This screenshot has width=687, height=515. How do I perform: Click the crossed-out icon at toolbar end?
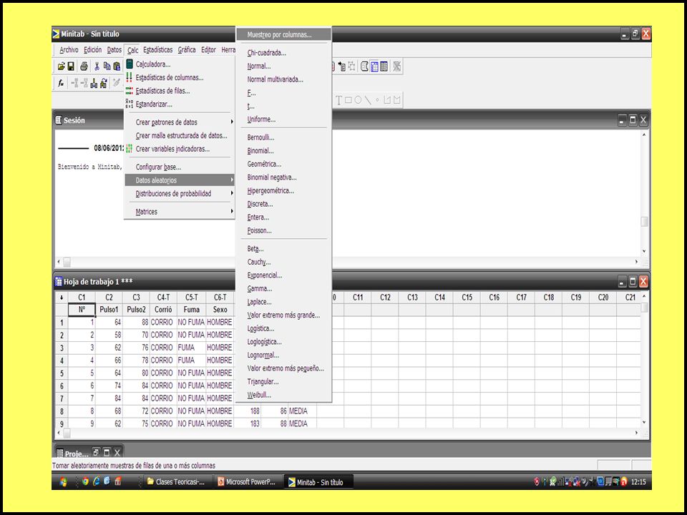pyautogui.click(x=397, y=66)
